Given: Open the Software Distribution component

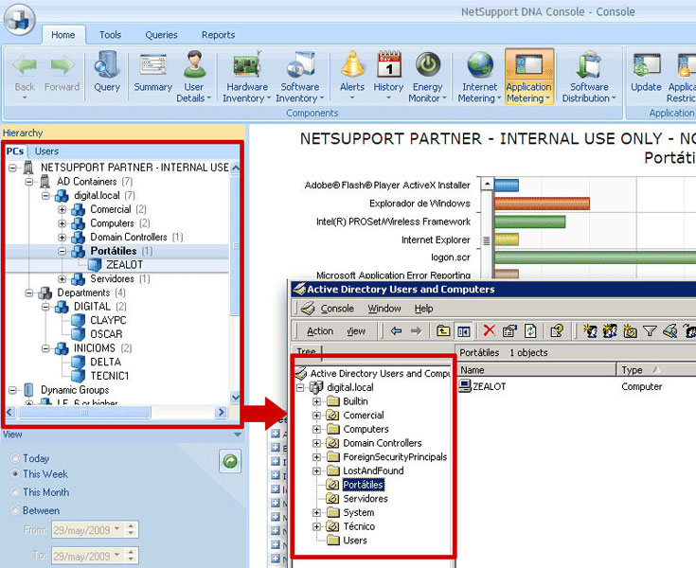Looking at the screenshot, I should (589, 77).
